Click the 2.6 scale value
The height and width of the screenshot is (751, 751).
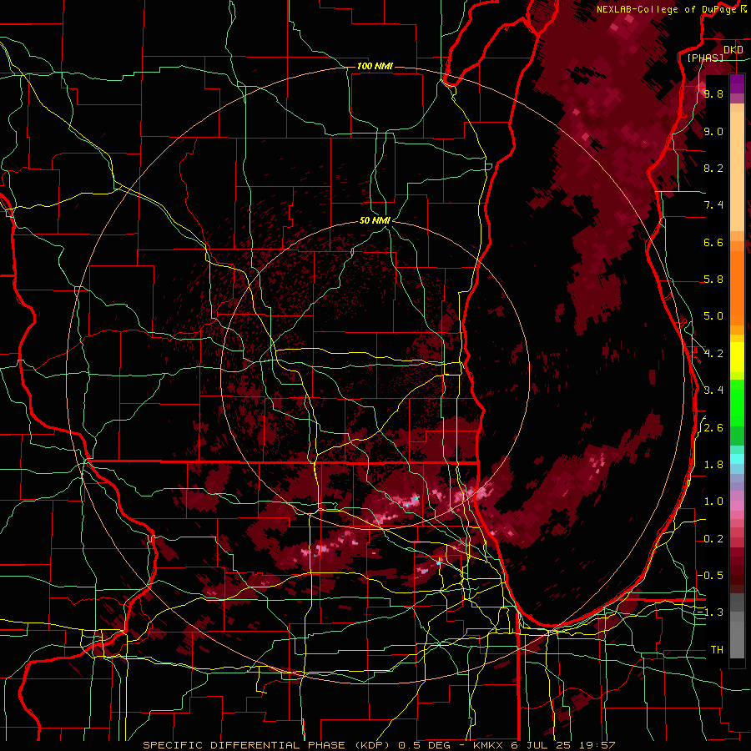[713, 428]
